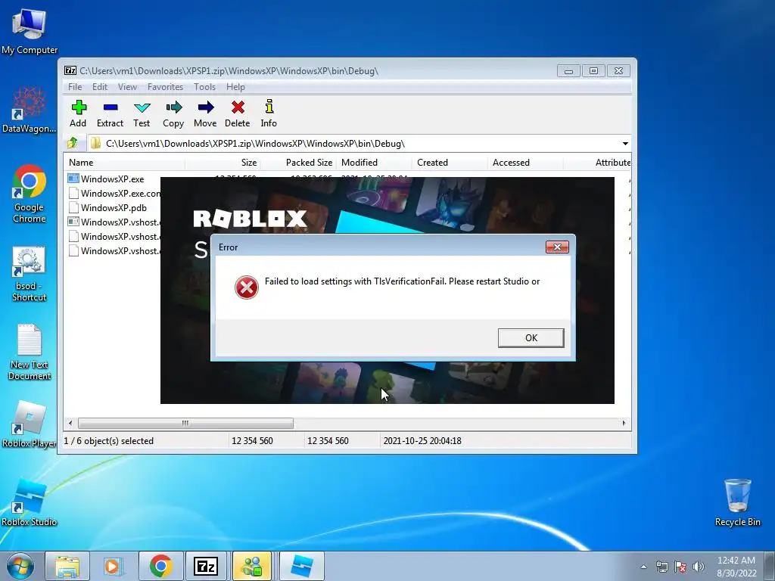775x581 pixels.
Task: Open the Help menu
Action: [x=236, y=87]
